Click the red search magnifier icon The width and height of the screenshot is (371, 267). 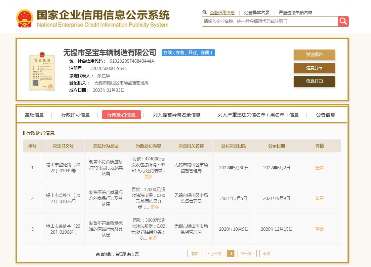(x=343, y=21)
